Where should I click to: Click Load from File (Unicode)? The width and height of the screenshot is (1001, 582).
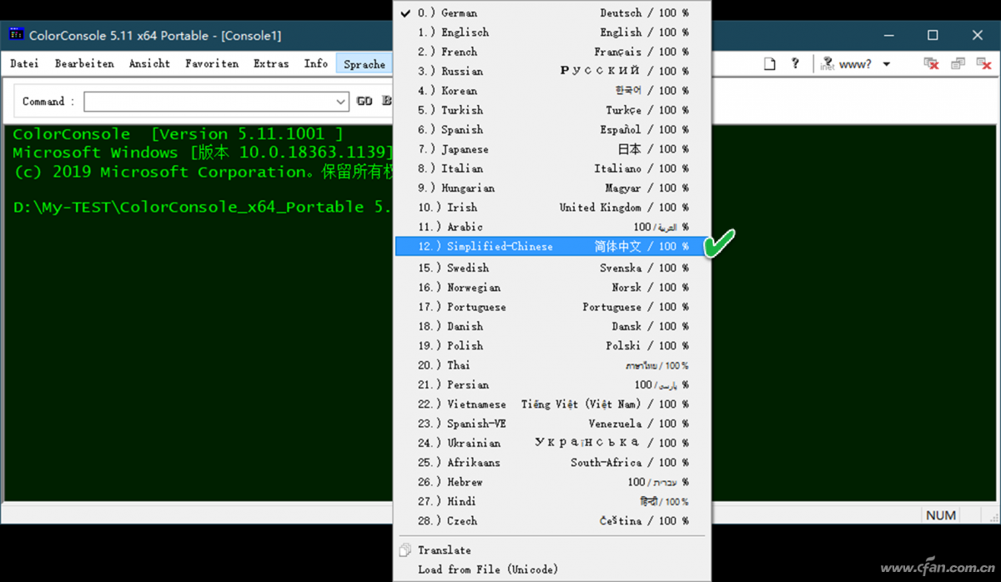487,569
